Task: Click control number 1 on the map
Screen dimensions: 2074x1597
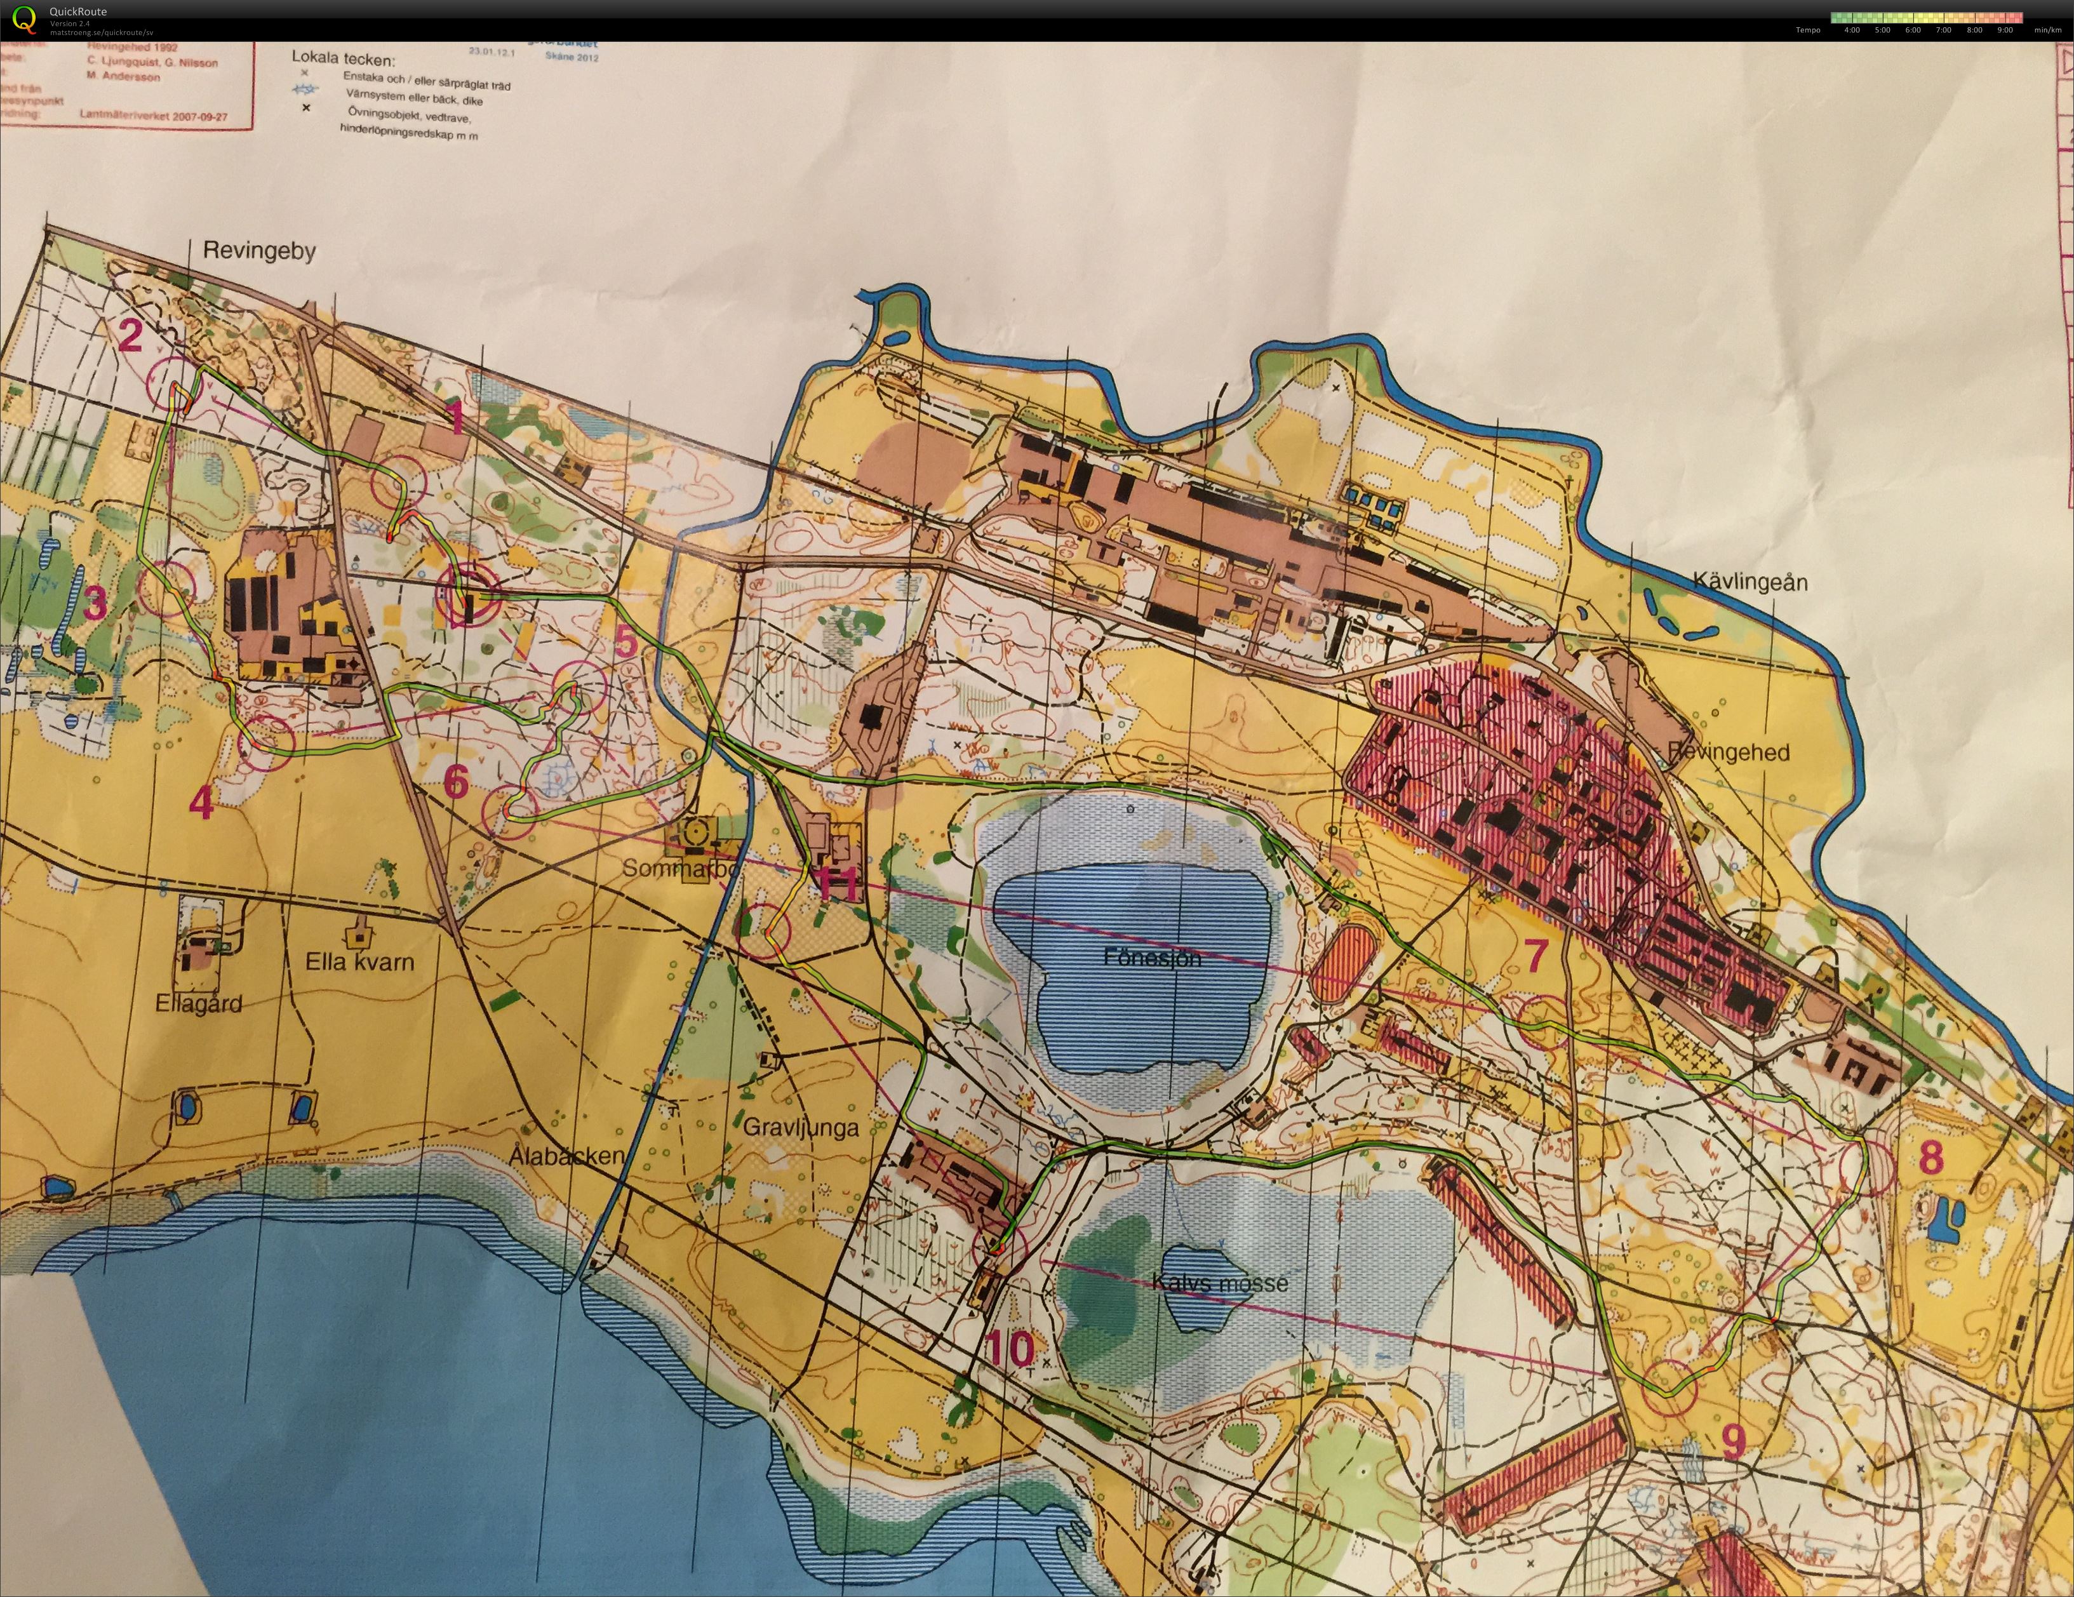Action: coord(457,418)
